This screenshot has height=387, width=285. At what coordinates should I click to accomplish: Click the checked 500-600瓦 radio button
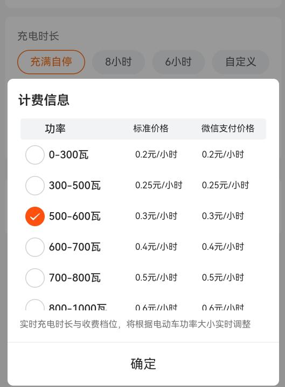[x=35, y=216]
